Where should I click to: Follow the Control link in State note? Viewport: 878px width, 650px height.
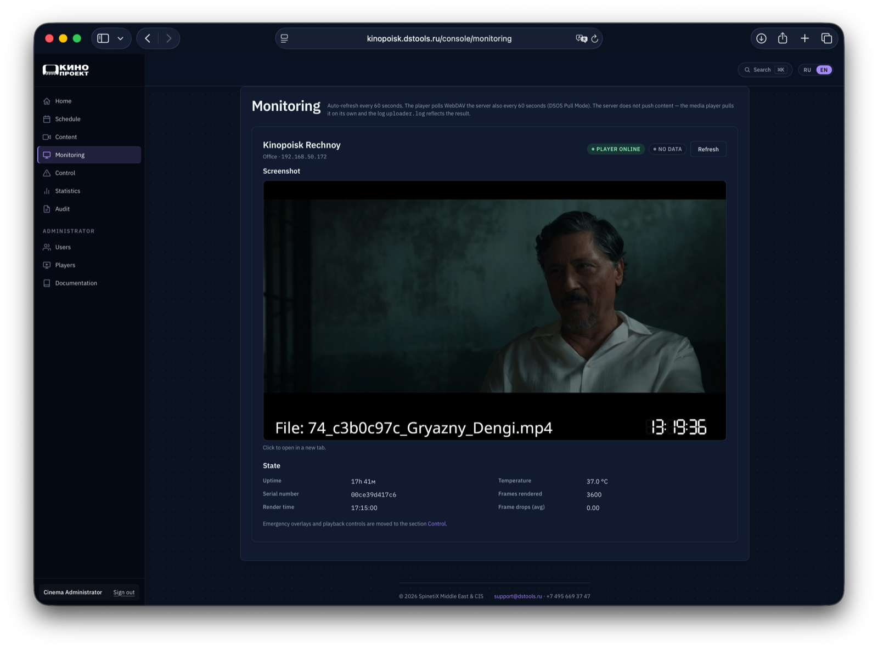coord(437,524)
